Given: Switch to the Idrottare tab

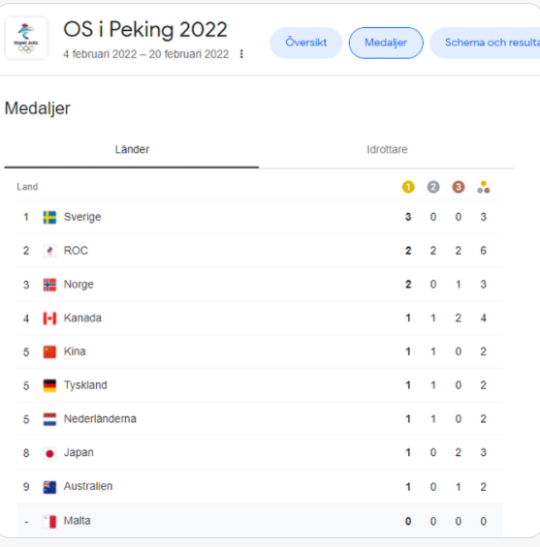Looking at the screenshot, I should tap(387, 150).
